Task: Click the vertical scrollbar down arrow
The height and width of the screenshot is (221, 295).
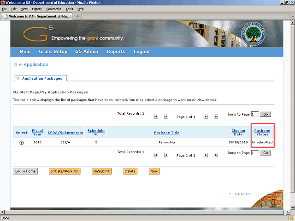Action: pos(293,208)
